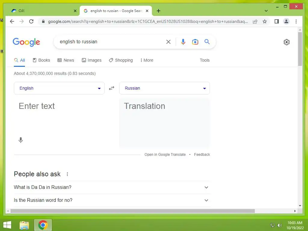The image size is (308, 231).
Task: Close the 'english to russian' tab
Action: point(147,11)
